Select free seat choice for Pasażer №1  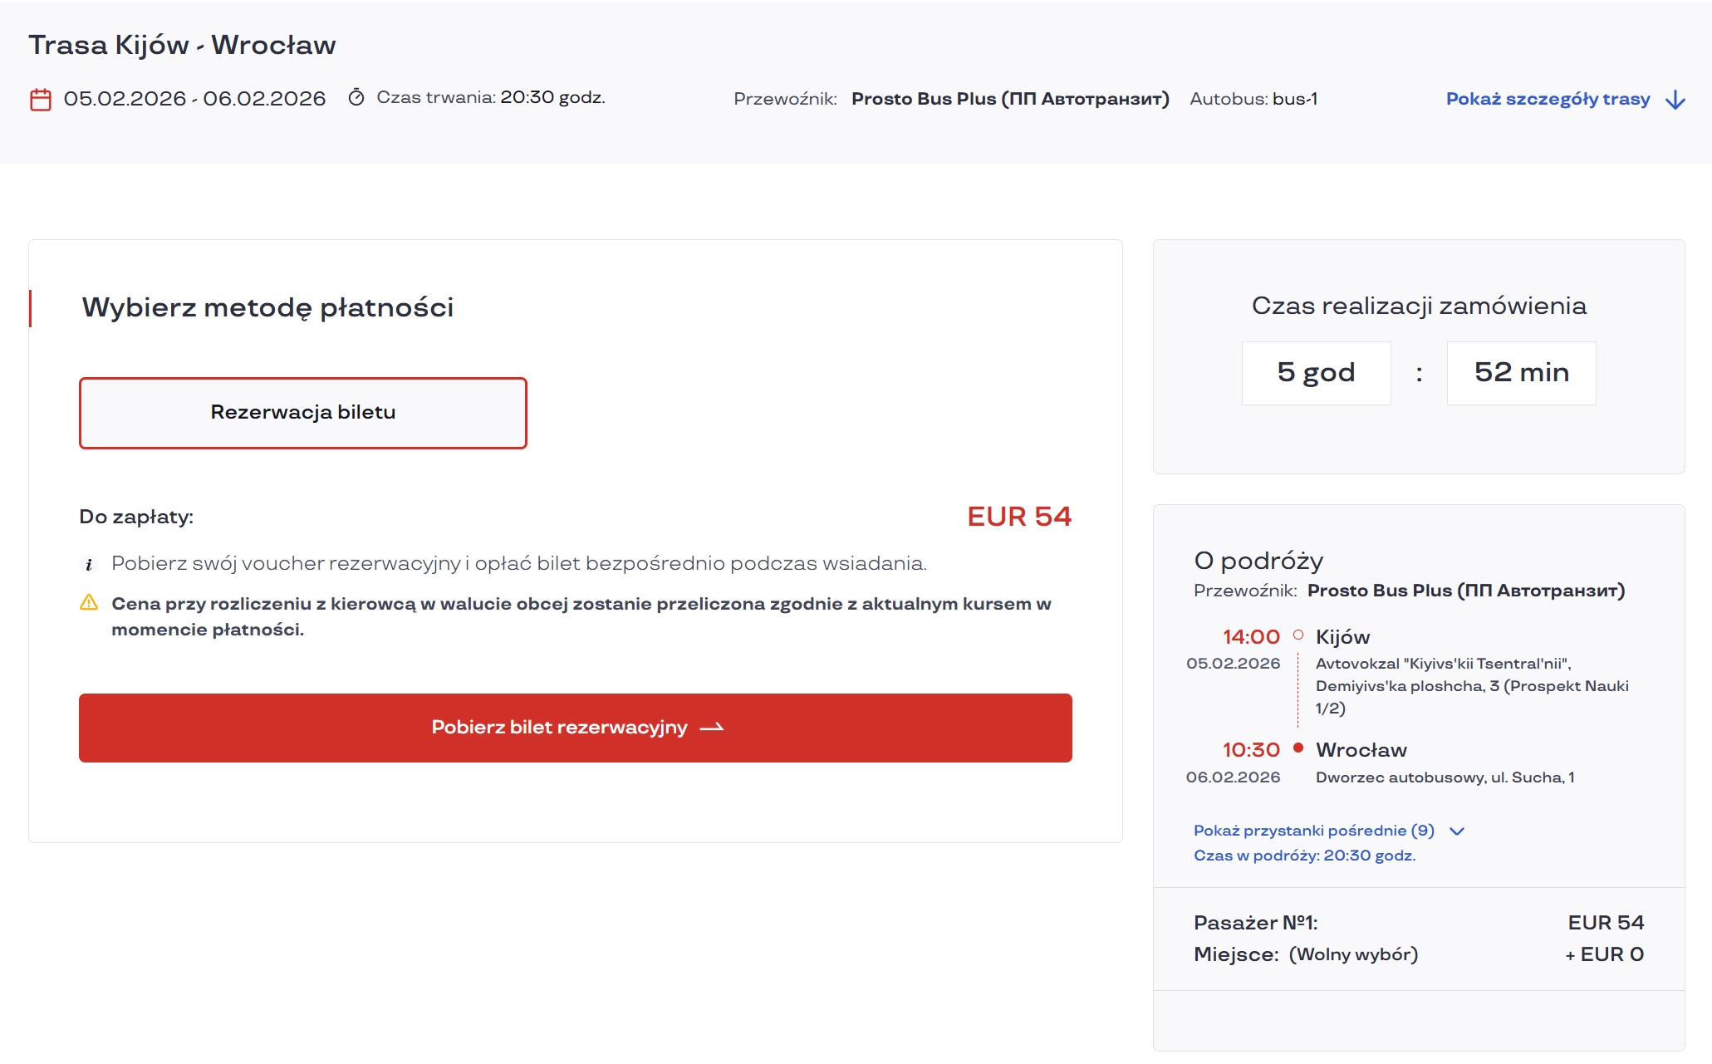[x=1353, y=954]
